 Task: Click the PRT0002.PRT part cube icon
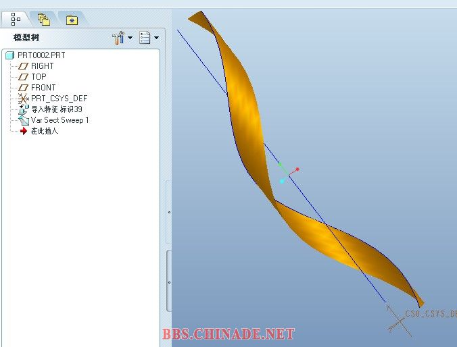point(10,55)
